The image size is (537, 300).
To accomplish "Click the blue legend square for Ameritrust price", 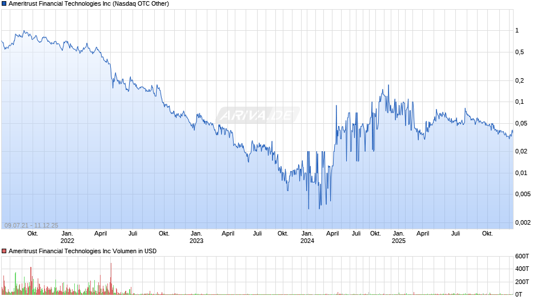I will point(4,4).
